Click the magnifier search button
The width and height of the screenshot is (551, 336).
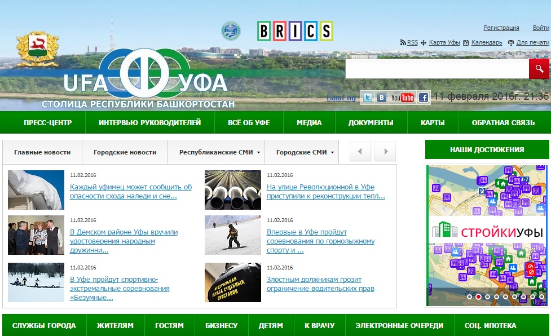click(x=539, y=69)
